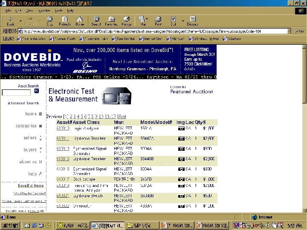The image size is (307, 230).
Task: Open the DoveBid News link
Action: click(31, 186)
